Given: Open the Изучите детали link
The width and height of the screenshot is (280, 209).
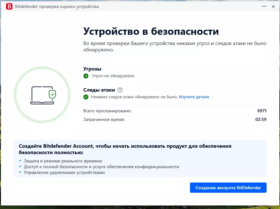Looking at the screenshot, I should coord(194,97).
